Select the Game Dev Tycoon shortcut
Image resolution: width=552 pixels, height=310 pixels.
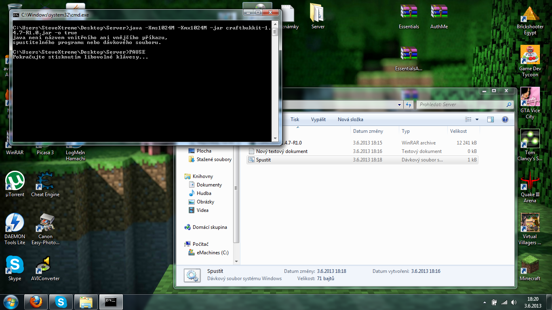click(530, 55)
